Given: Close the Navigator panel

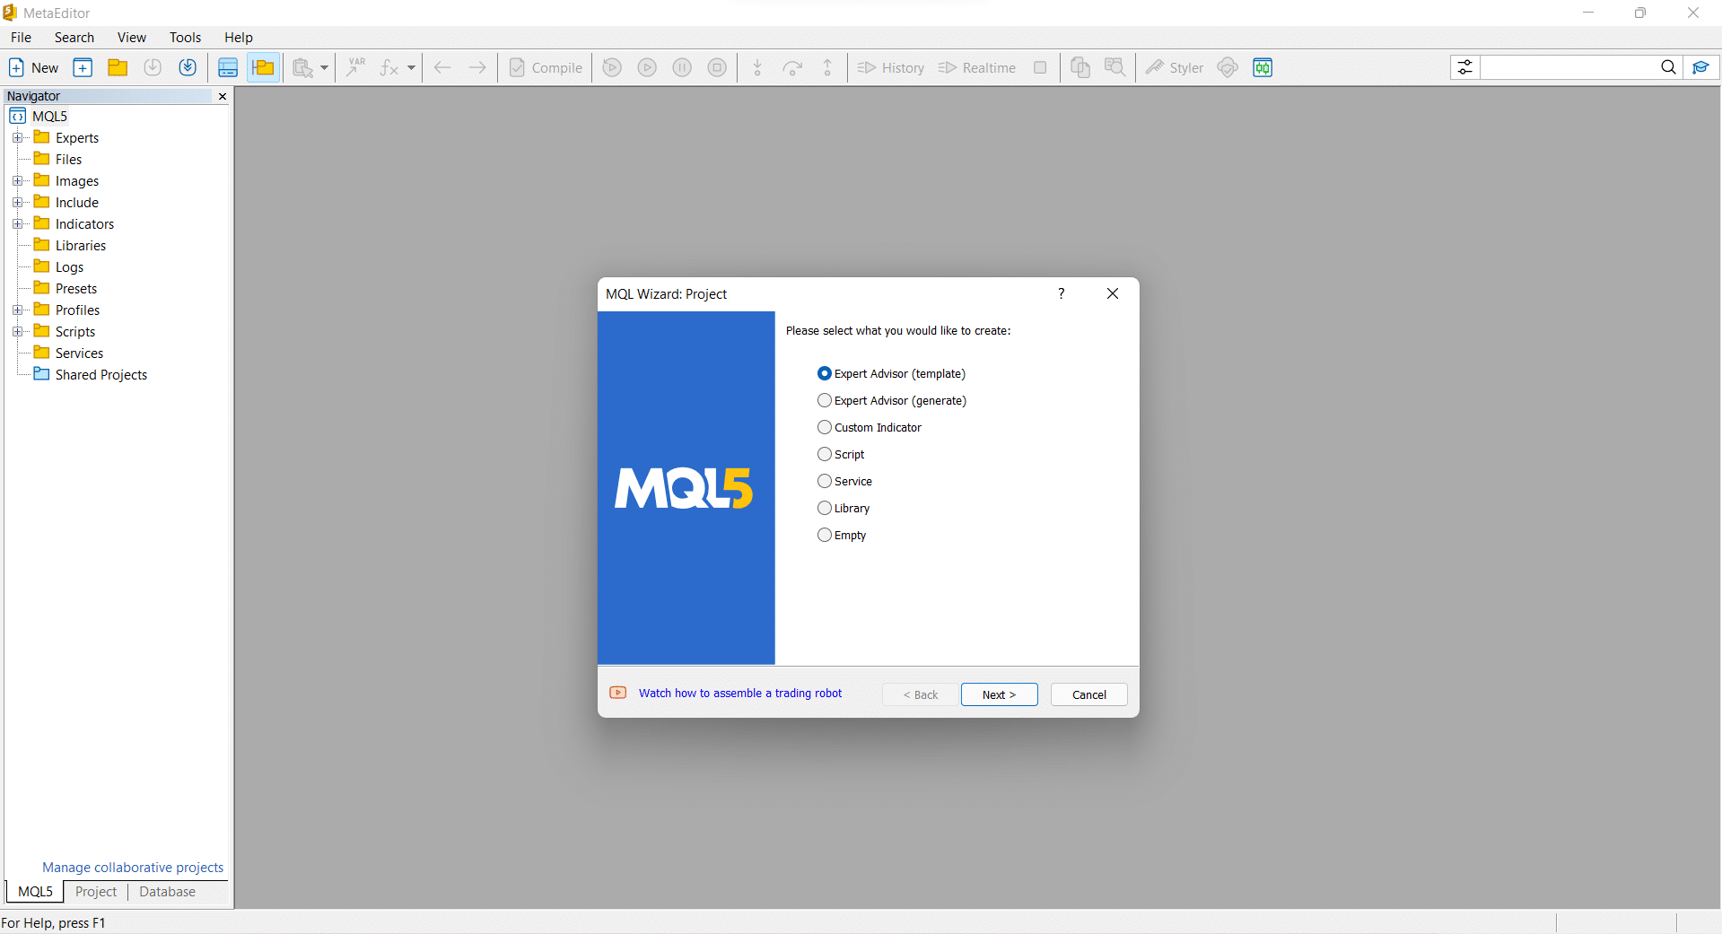Looking at the screenshot, I should [223, 96].
